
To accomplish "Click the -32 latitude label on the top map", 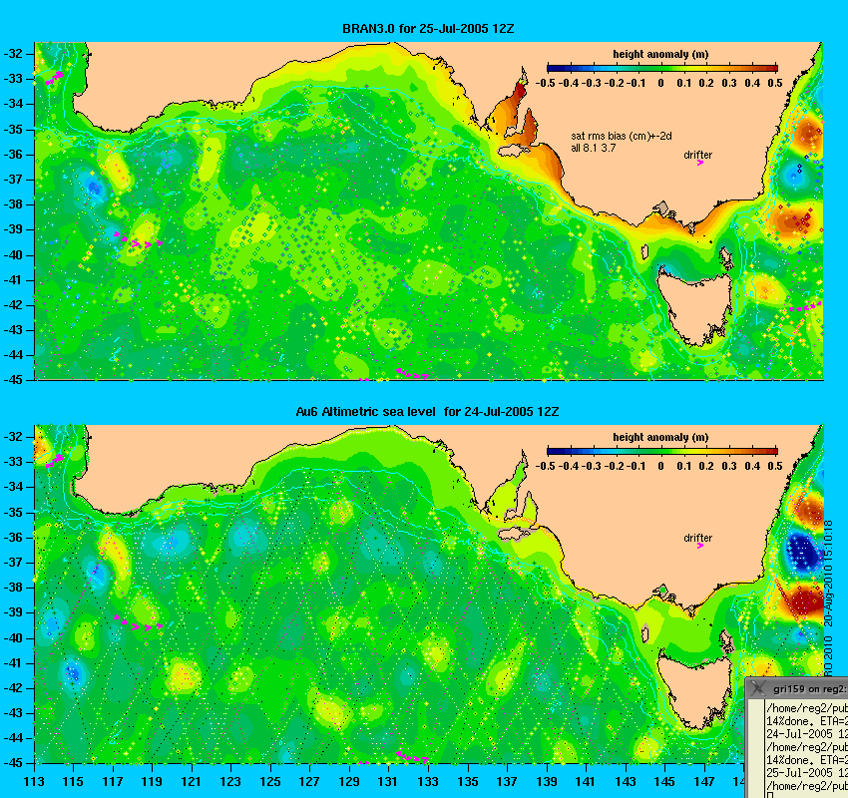I will point(12,54).
